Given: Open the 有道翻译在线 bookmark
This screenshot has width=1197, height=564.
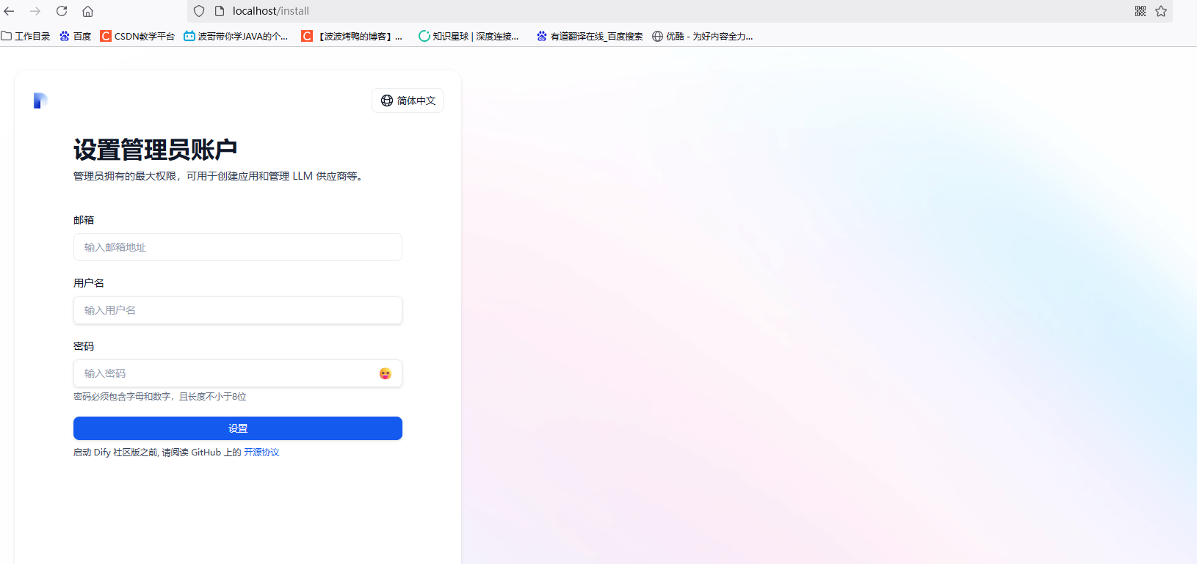Looking at the screenshot, I should [590, 36].
